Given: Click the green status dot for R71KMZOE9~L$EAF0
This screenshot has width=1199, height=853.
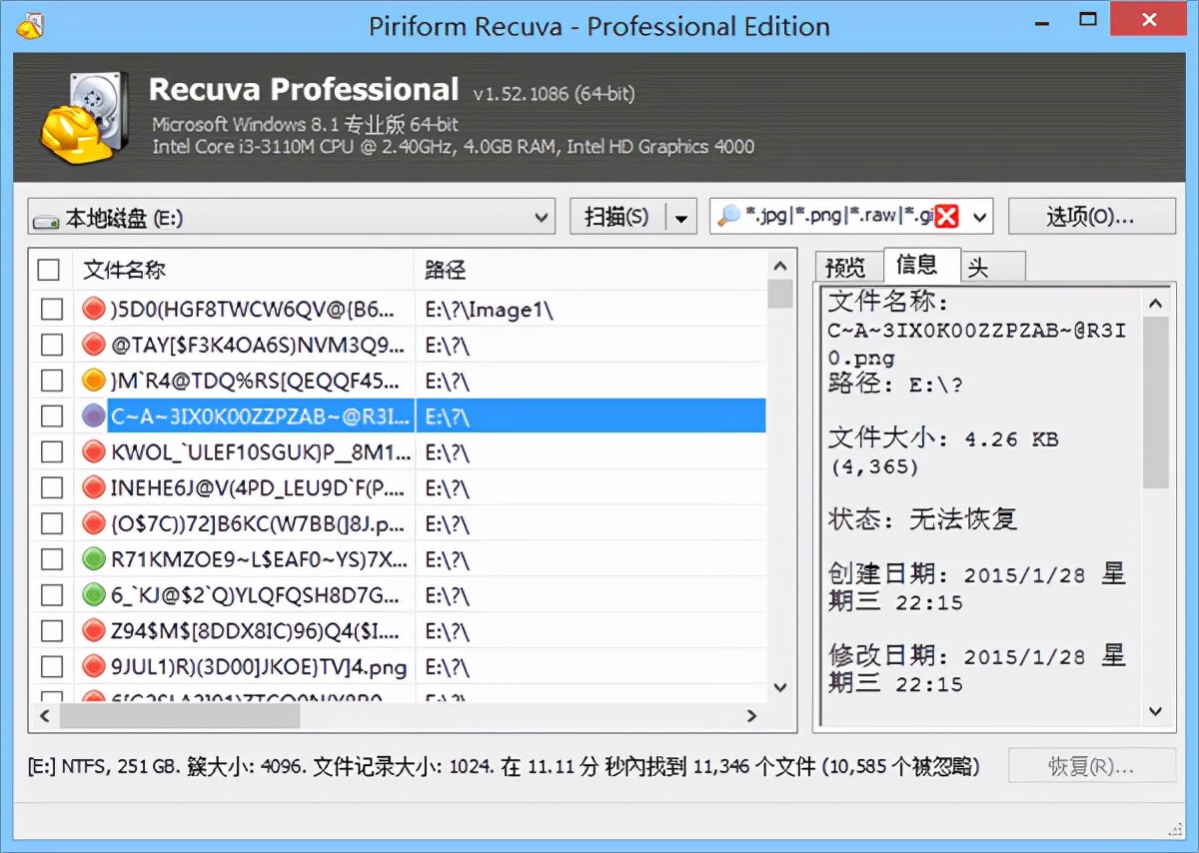Looking at the screenshot, I should [x=94, y=559].
